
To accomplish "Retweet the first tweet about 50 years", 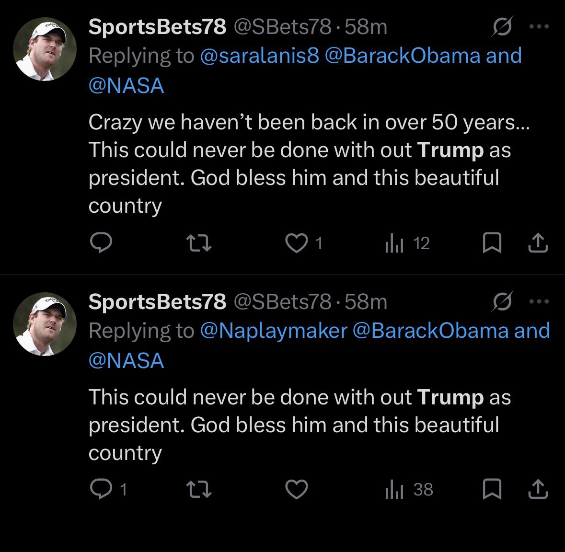I will point(198,243).
